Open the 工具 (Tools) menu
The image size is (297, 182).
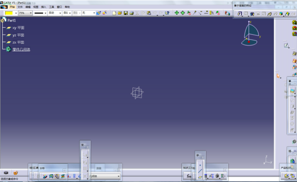point(51,7)
